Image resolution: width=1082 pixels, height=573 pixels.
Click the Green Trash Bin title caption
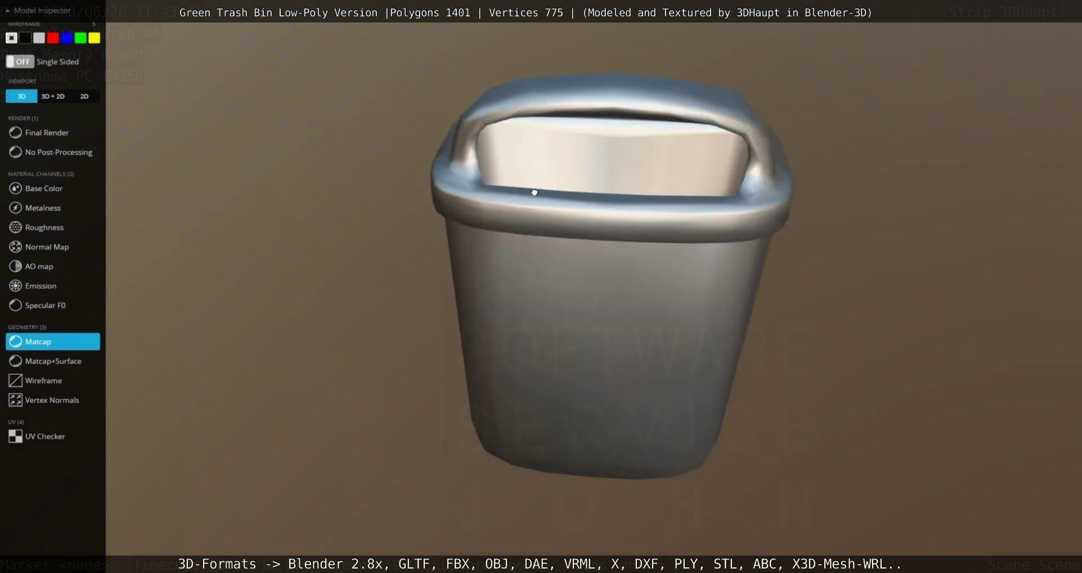tap(526, 12)
